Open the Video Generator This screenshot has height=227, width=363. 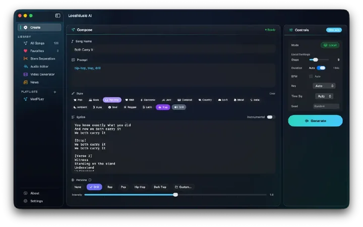point(39,74)
